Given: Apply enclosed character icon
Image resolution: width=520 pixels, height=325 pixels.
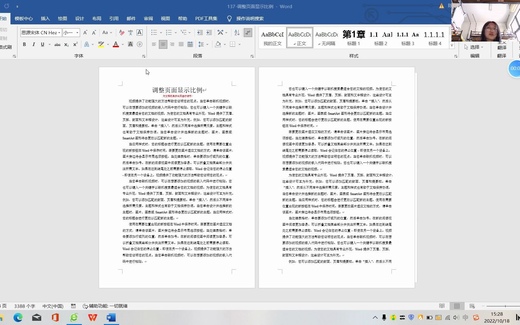Looking at the screenshot, I should point(140,44).
